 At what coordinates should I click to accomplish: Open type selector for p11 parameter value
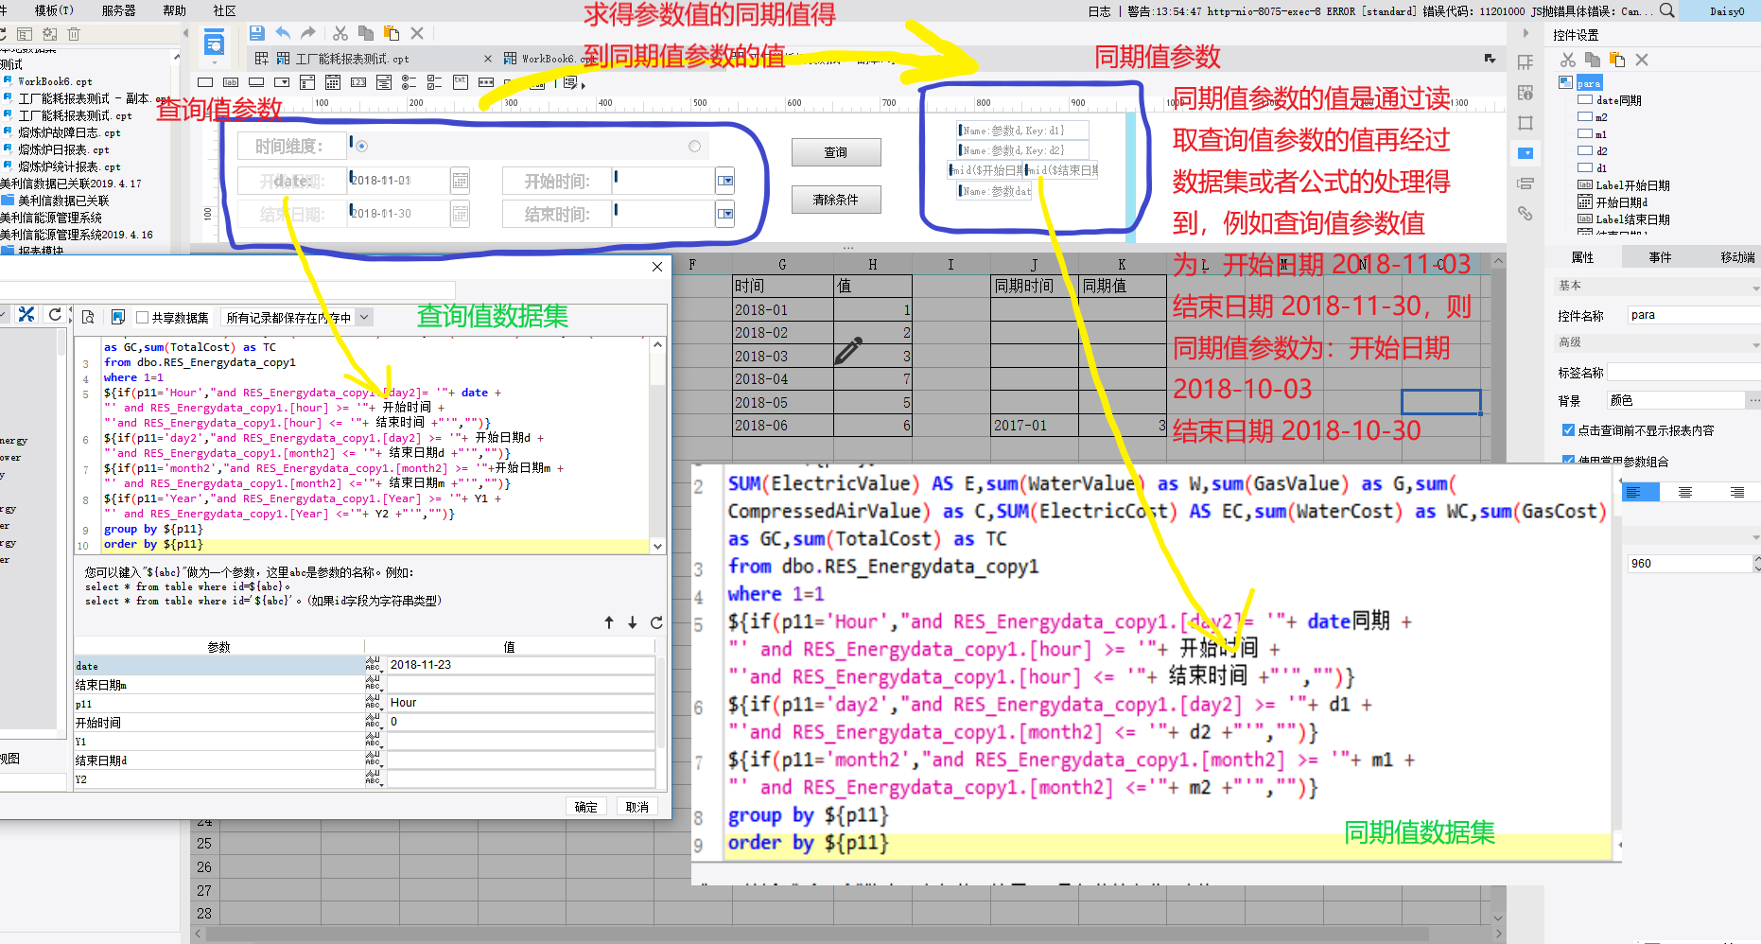pyautogui.click(x=374, y=703)
